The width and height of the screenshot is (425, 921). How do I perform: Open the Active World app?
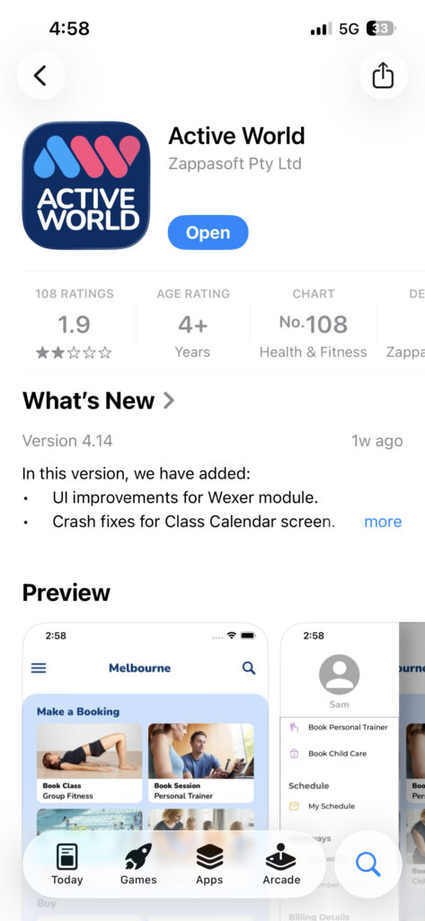click(x=208, y=233)
